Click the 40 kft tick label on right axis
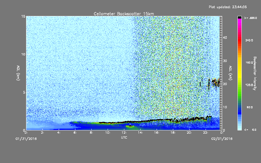This screenshot has height=163, width=261. point(225,37)
